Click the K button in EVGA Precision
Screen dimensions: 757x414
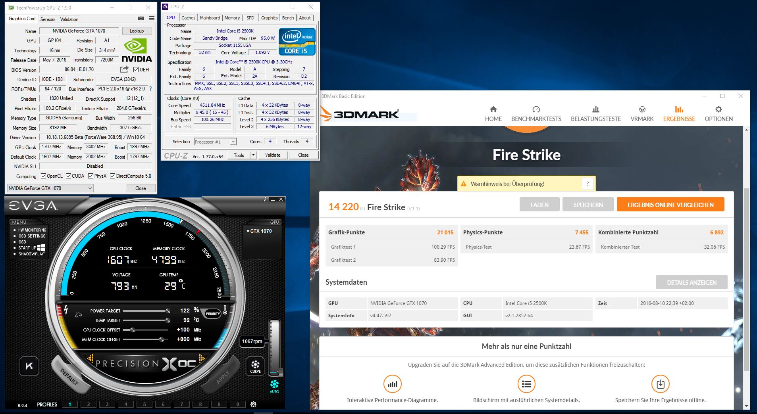[x=29, y=366]
